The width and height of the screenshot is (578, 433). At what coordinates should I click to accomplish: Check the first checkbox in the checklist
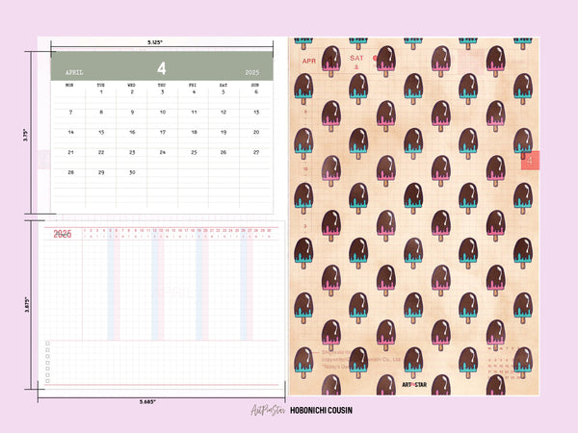46,343
